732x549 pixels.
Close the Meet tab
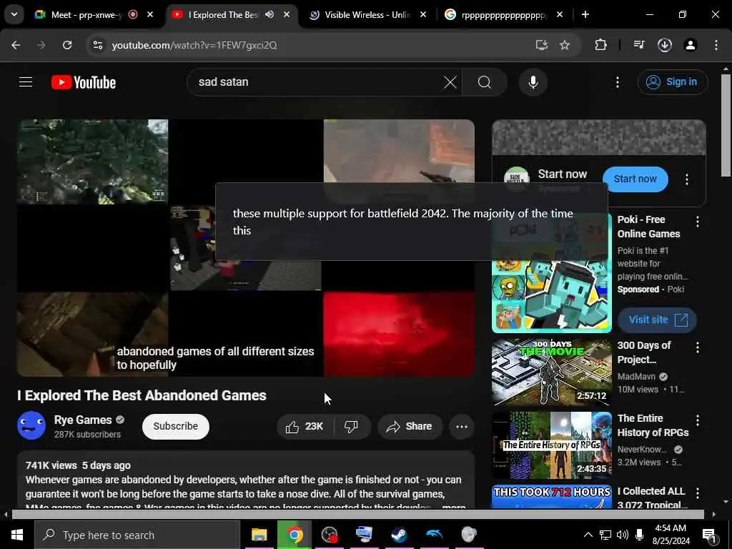pos(150,14)
